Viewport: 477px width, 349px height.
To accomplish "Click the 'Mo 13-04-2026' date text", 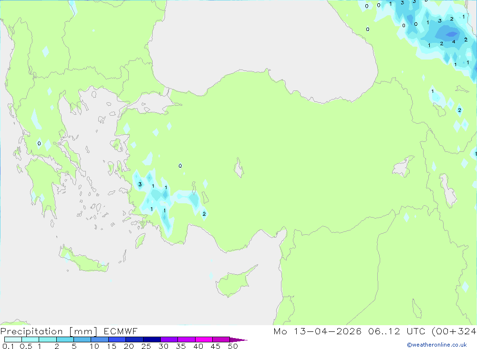I will click(317, 331).
